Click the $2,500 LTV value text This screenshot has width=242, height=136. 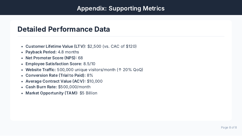pyautogui.click(x=94, y=46)
